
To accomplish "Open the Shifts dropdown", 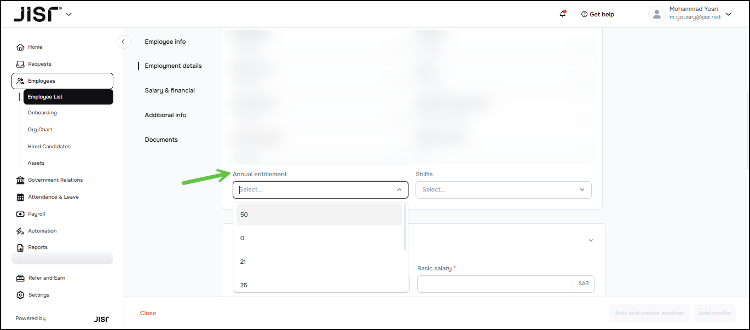I will coord(503,190).
